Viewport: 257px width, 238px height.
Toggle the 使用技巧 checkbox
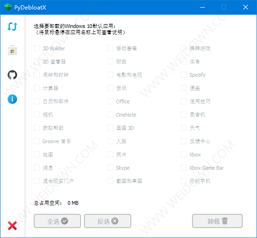click(x=184, y=101)
